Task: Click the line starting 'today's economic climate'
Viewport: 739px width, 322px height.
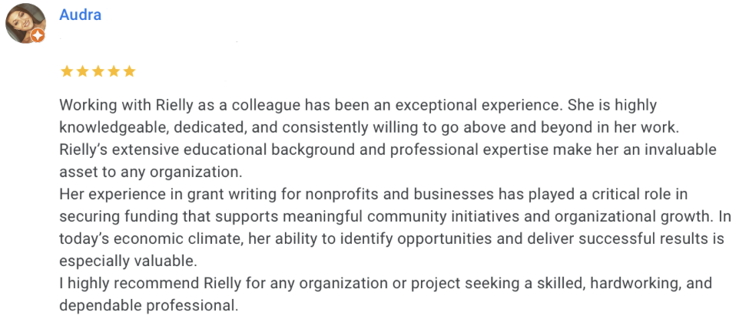Action: coord(391,239)
